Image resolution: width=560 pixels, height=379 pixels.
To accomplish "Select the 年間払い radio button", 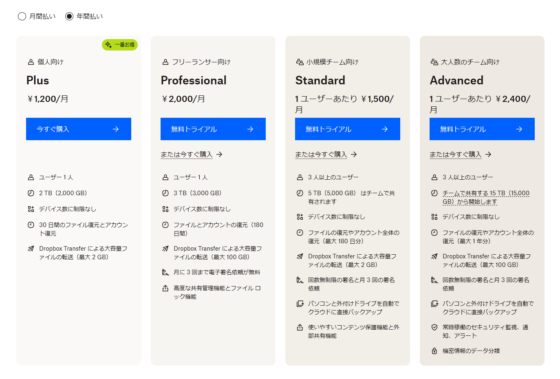I will click(70, 16).
